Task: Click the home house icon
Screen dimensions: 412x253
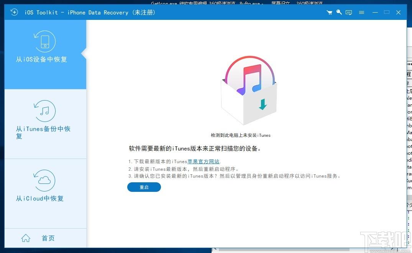Action: tap(26, 238)
